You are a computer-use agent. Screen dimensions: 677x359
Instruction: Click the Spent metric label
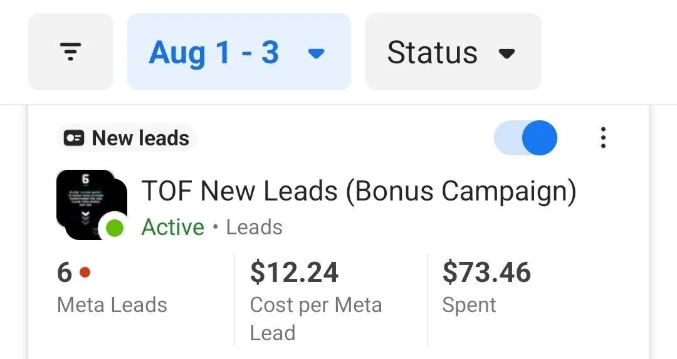(469, 305)
